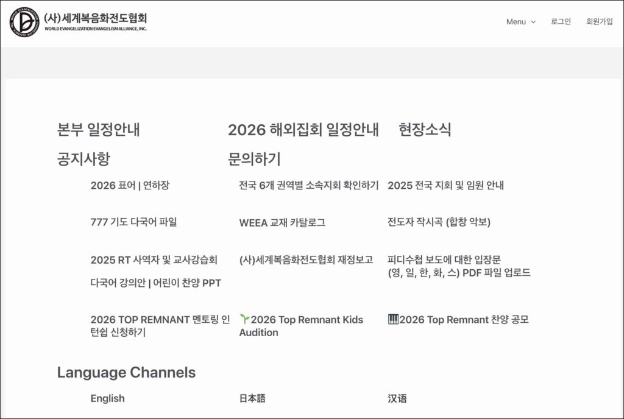This screenshot has width=624, height=419.
Task: Open 공지사항 notices page
Action: [x=83, y=160]
